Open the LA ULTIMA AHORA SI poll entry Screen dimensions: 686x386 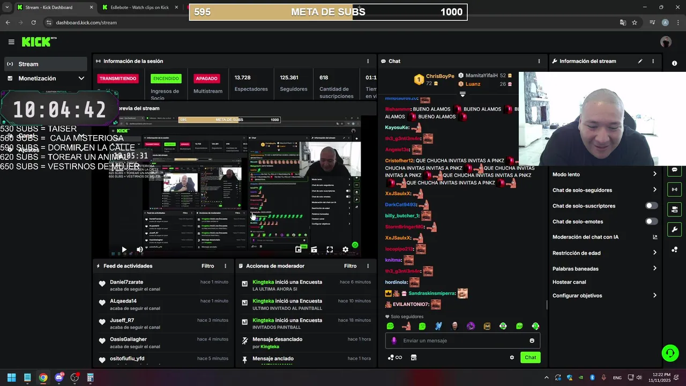(x=305, y=285)
